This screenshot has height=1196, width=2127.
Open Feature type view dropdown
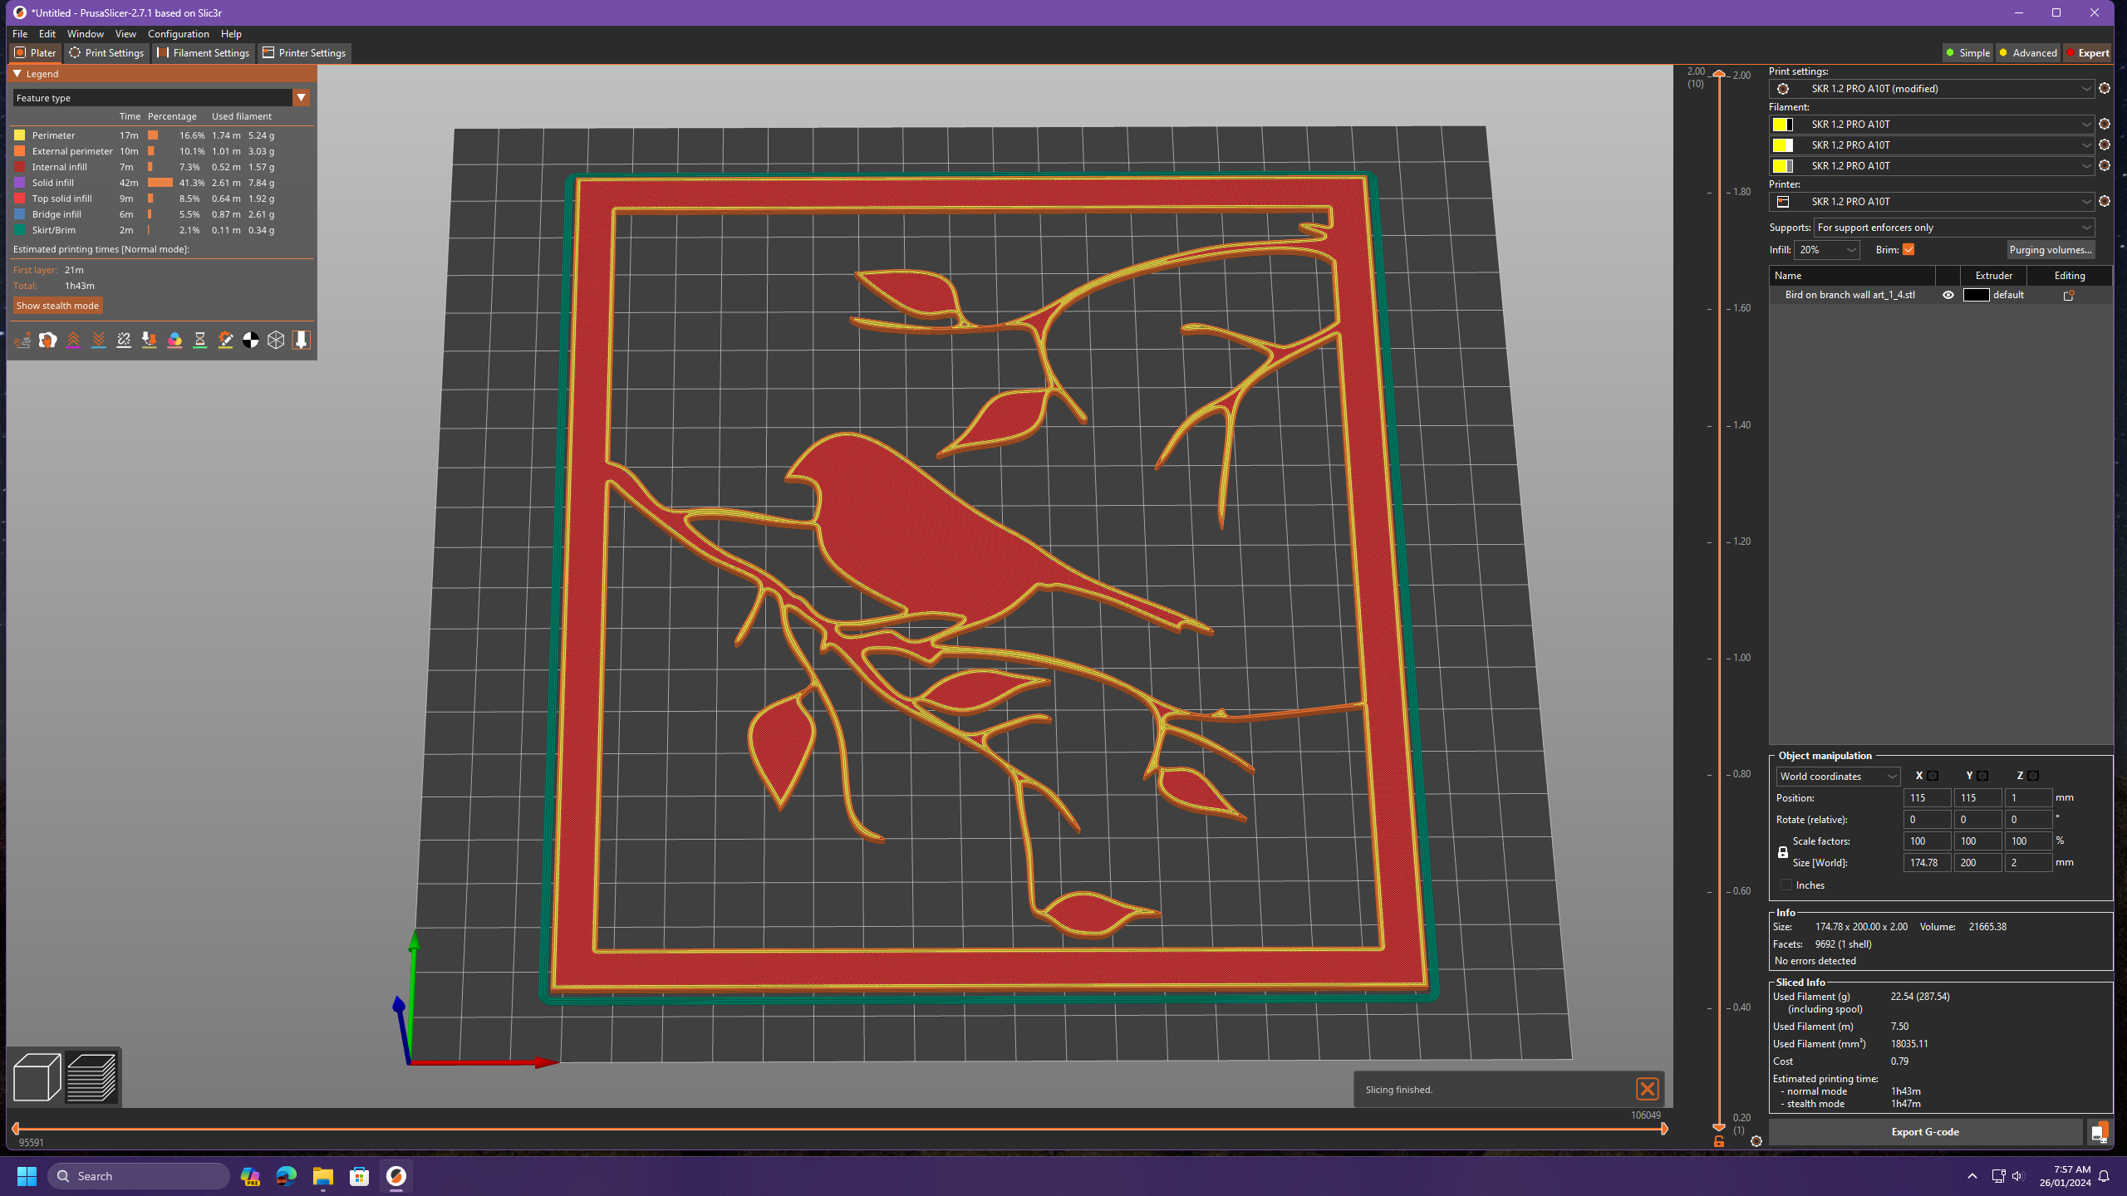161,98
